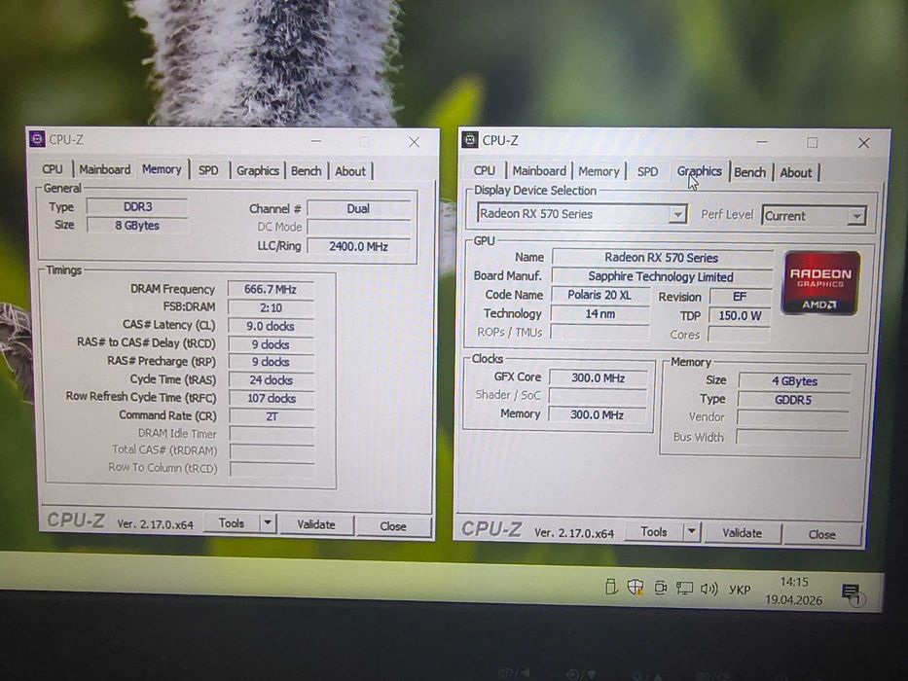Open the Graphics tab in the left CPU-Z window
This screenshot has width=908, height=681.
(258, 171)
